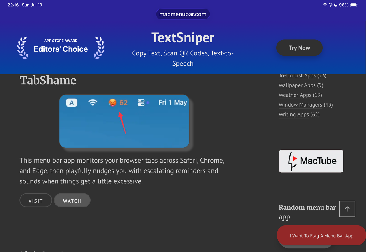Tap the 96% battery percentage text
Viewport: 366px width, 252px height.
tap(344, 5)
